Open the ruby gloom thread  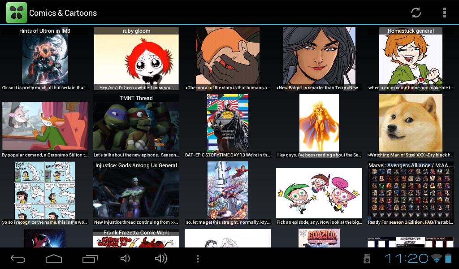click(x=136, y=59)
